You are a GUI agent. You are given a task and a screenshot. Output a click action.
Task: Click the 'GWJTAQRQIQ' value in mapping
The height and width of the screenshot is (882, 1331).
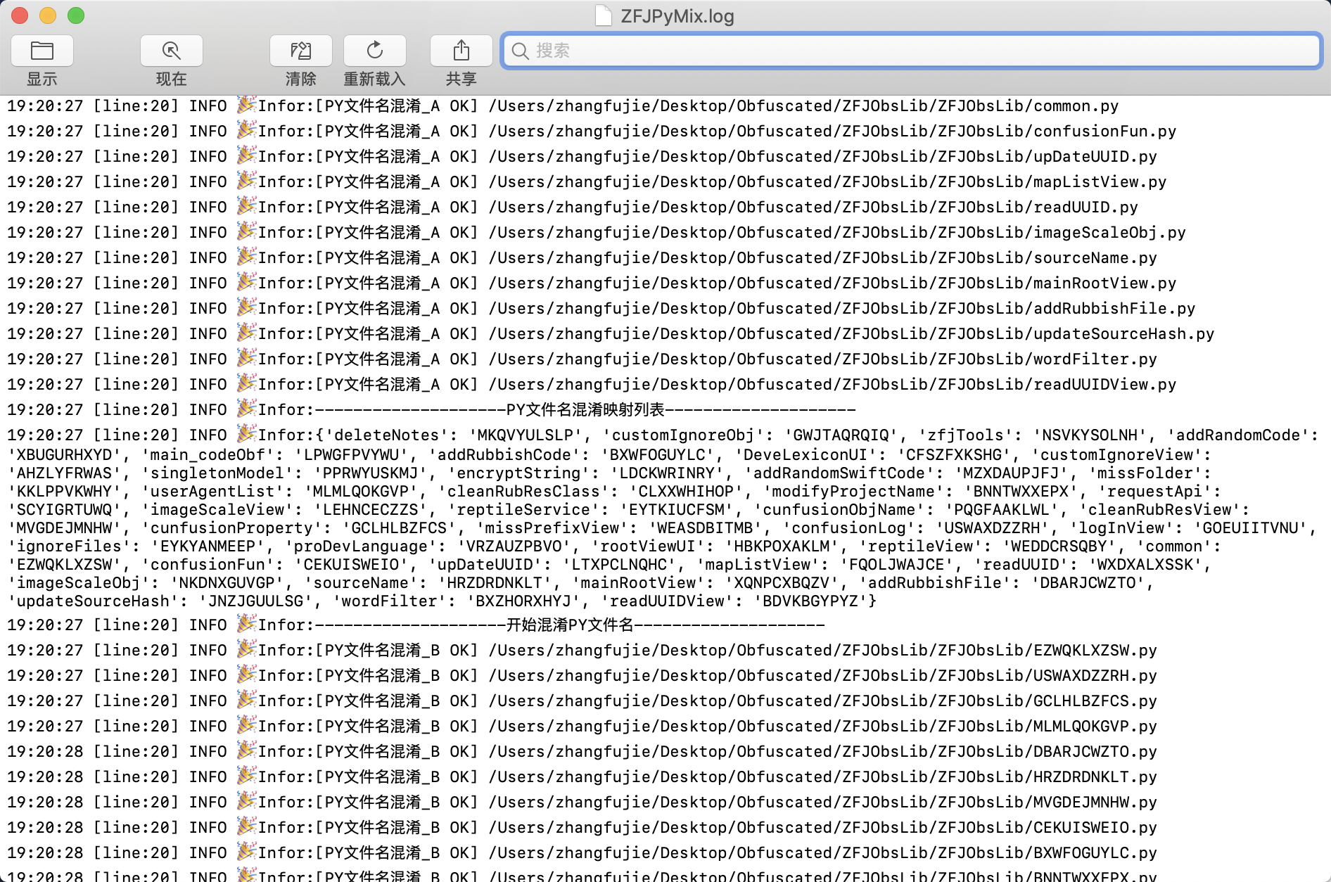[x=841, y=435]
